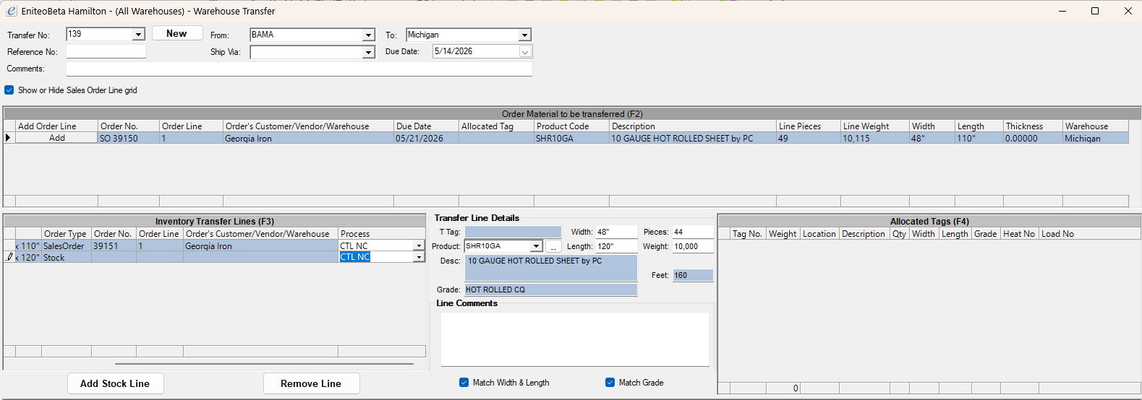This screenshot has width=1142, height=400.
Task: Click the Allocated Tag column header
Action: [x=496, y=126]
